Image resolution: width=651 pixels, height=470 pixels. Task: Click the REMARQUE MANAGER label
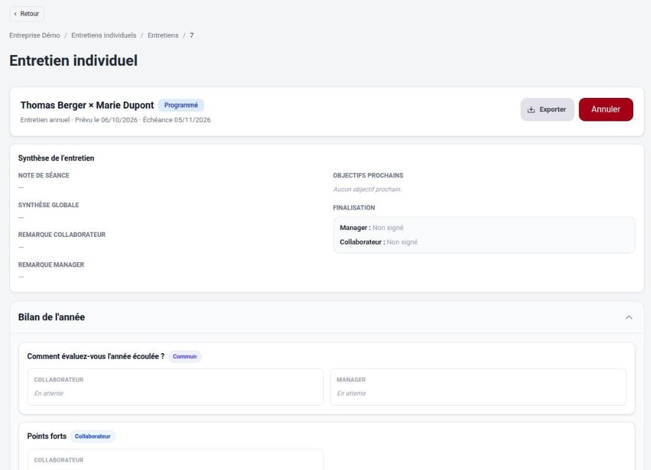(x=51, y=265)
